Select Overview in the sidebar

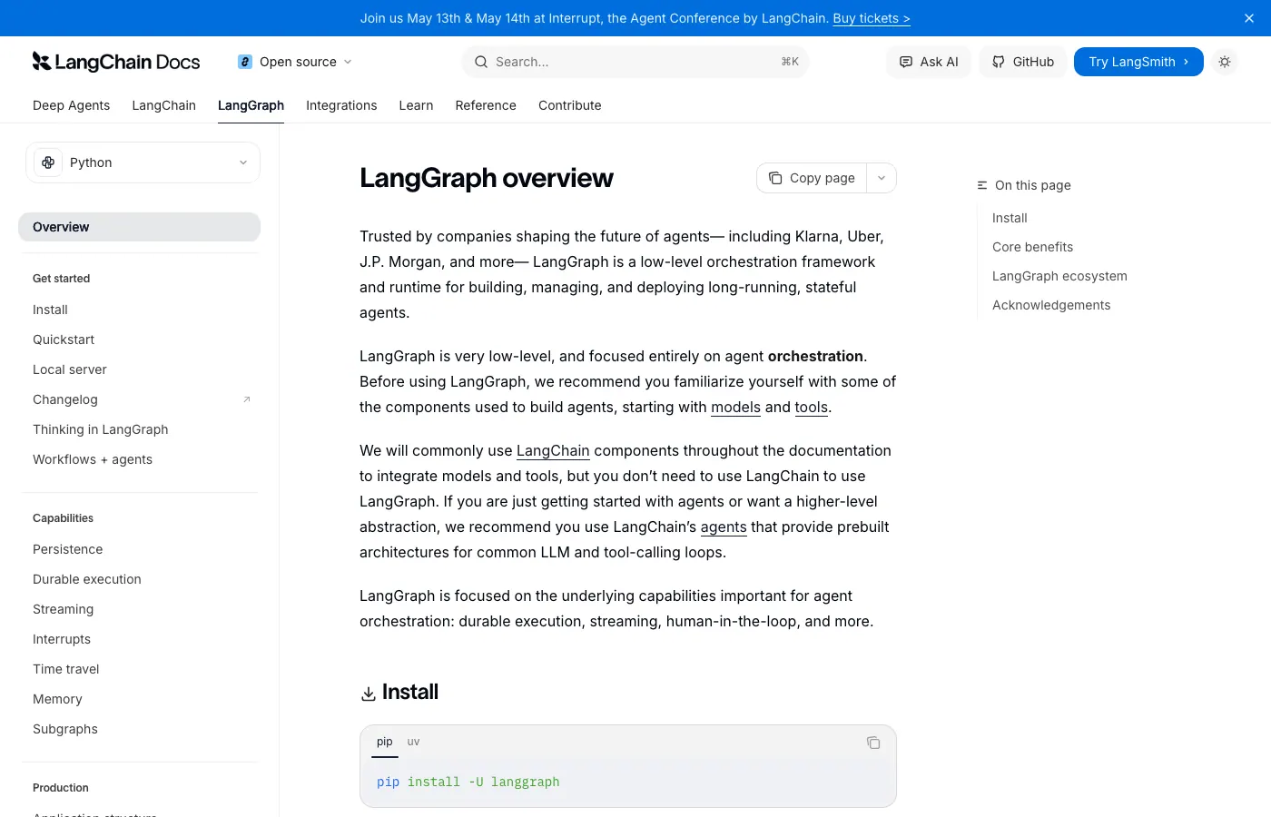tap(139, 227)
